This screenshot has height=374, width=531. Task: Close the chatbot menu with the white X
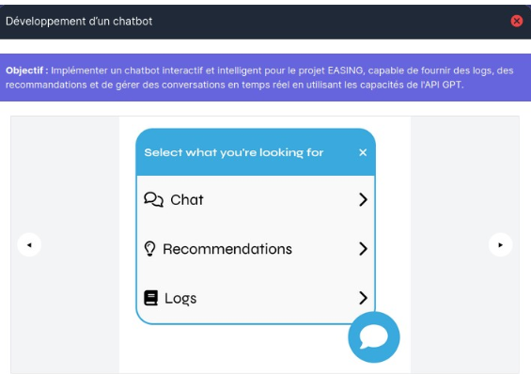363,152
